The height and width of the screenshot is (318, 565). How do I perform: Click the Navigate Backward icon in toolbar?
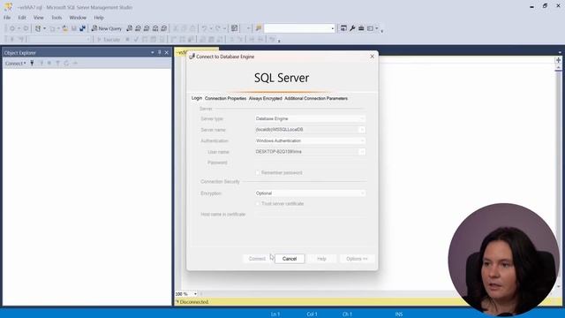[x=11, y=28]
